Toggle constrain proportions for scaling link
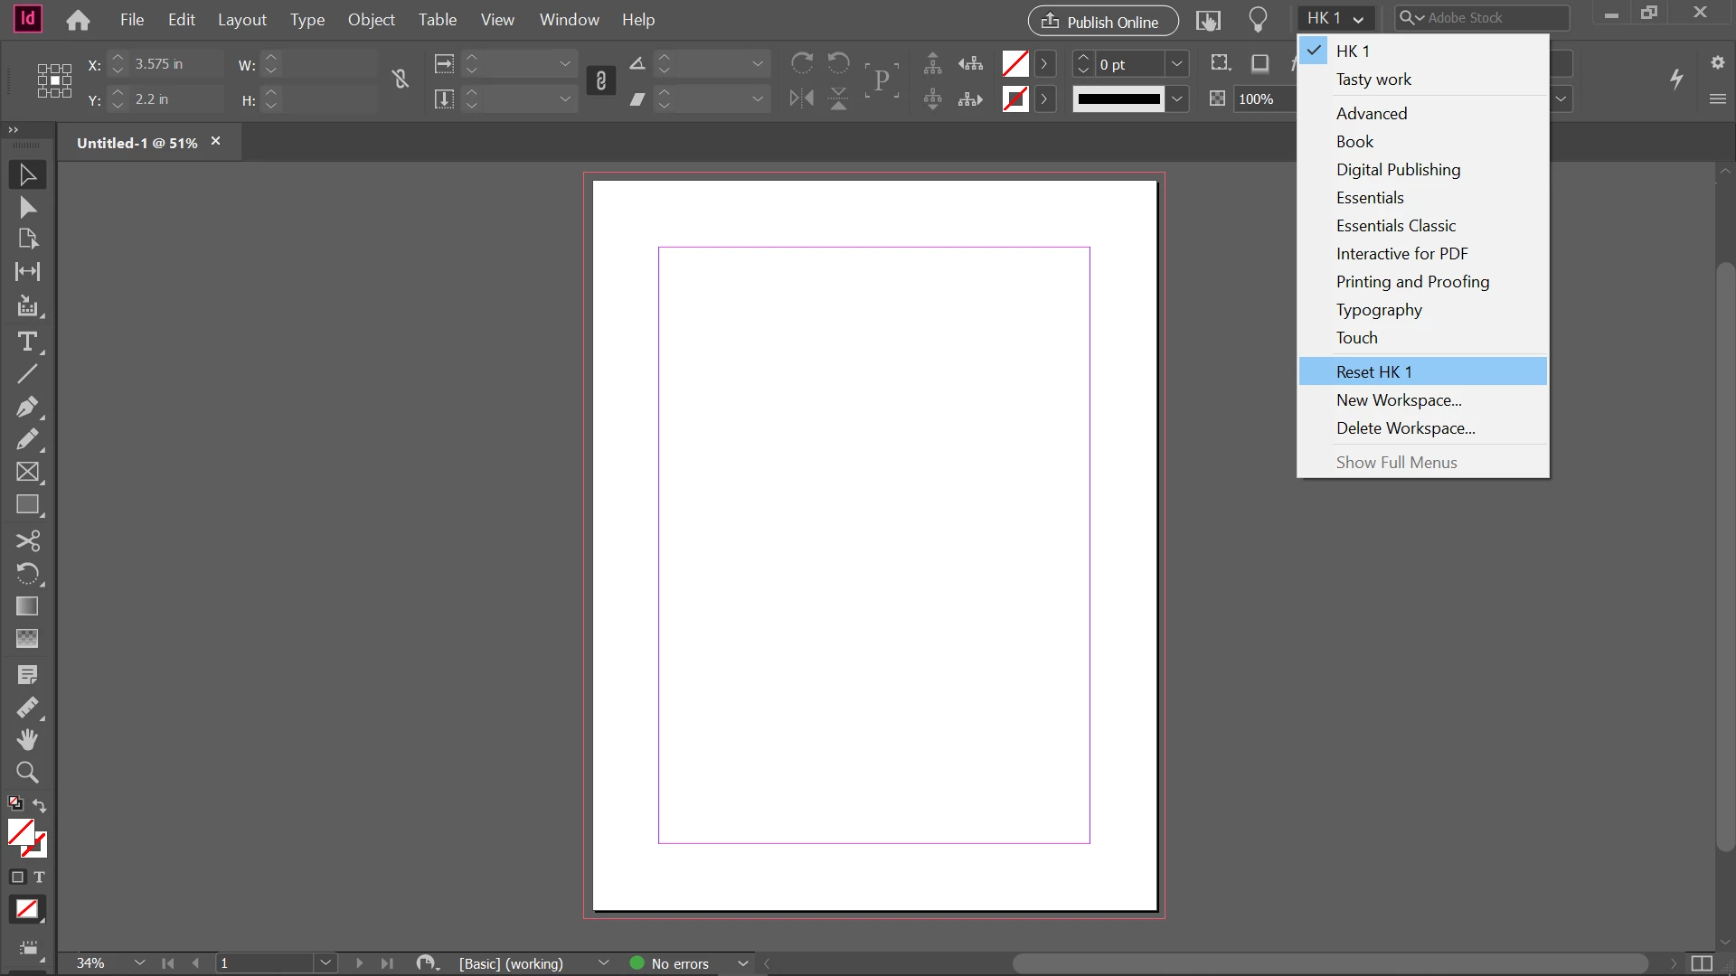 [601, 81]
